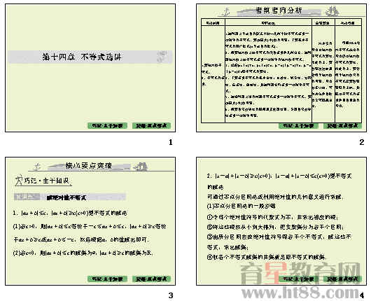Click the right green button on slide 1
The image size is (371, 301).
pyautogui.click(x=151, y=126)
